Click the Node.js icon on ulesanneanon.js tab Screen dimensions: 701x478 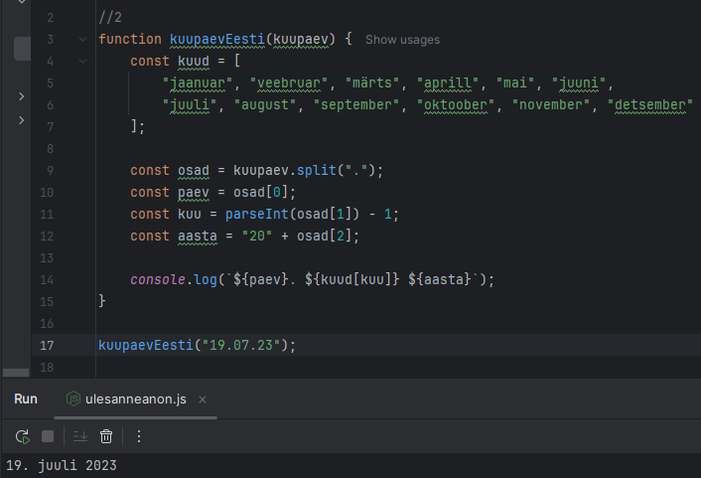[x=72, y=398]
